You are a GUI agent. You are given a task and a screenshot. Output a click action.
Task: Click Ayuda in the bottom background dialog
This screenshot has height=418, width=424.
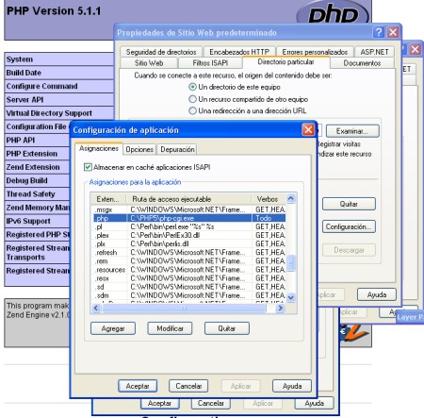point(314,403)
